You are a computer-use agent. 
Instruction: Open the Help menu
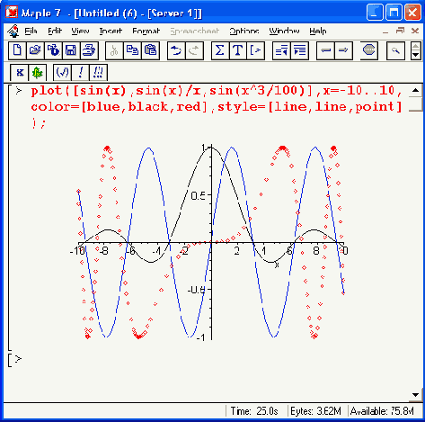318,31
